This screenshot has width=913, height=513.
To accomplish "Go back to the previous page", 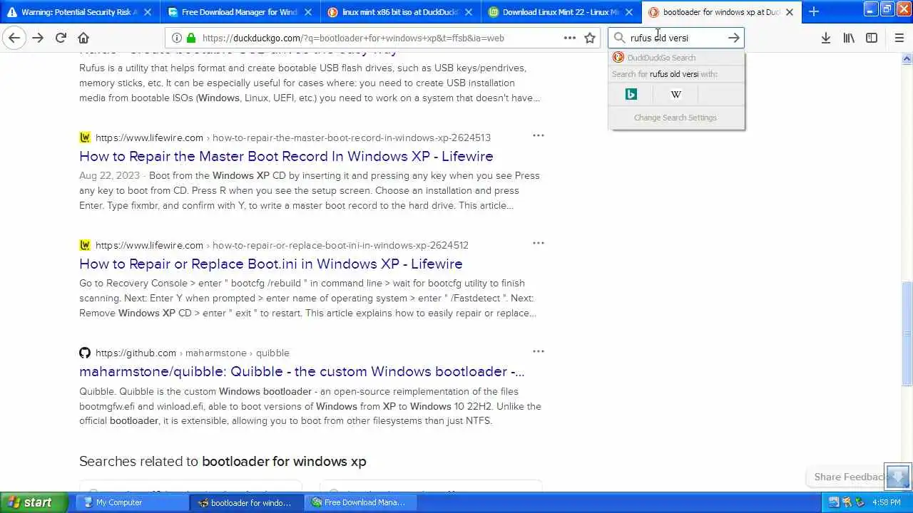I will point(14,38).
